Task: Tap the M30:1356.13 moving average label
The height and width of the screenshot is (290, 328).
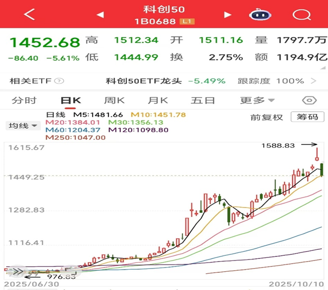Action: [136, 122]
